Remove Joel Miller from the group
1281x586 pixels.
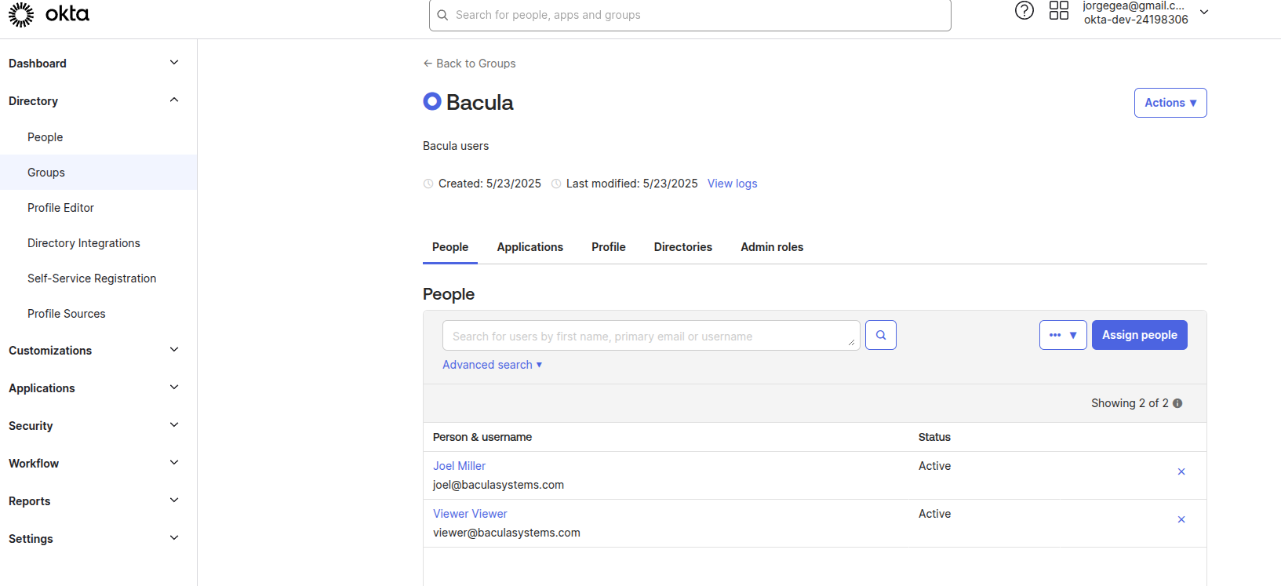pyautogui.click(x=1181, y=471)
